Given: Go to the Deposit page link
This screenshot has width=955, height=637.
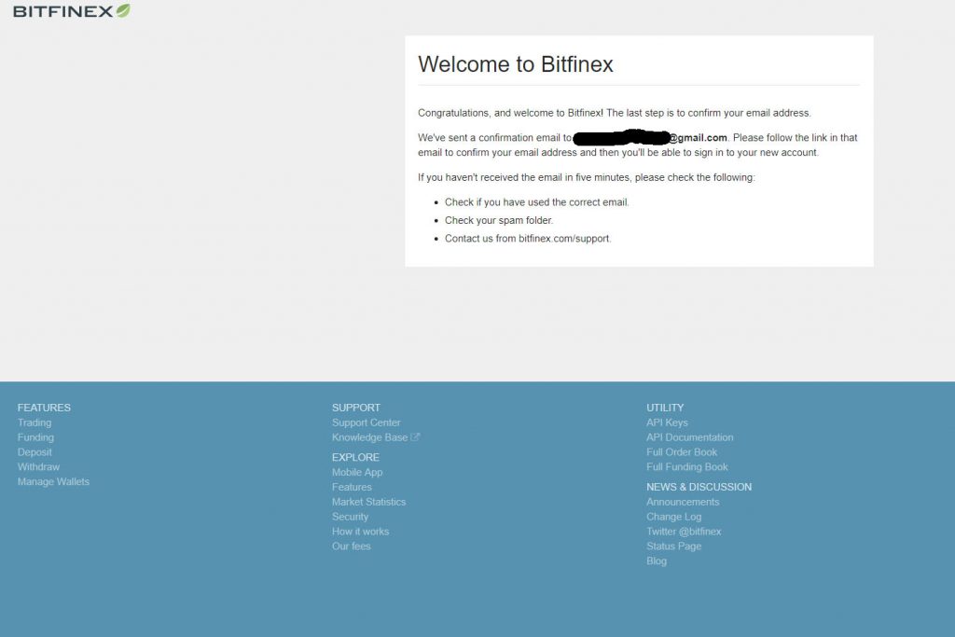Looking at the screenshot, I should coord(35,451).
